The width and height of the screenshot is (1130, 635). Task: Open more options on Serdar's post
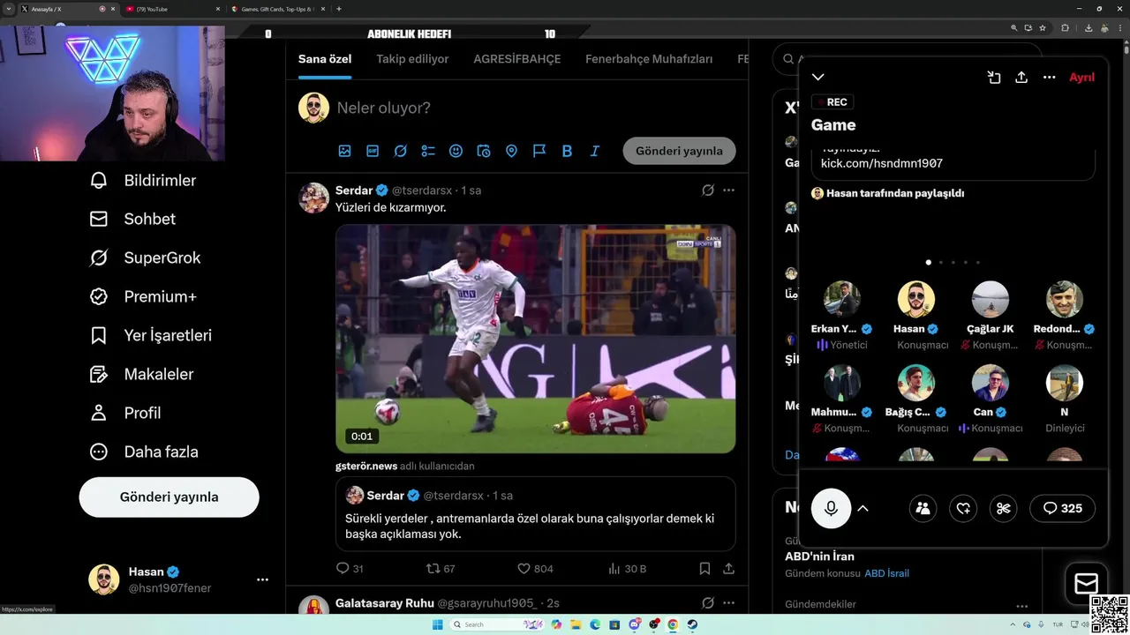(x=728, y=190)
